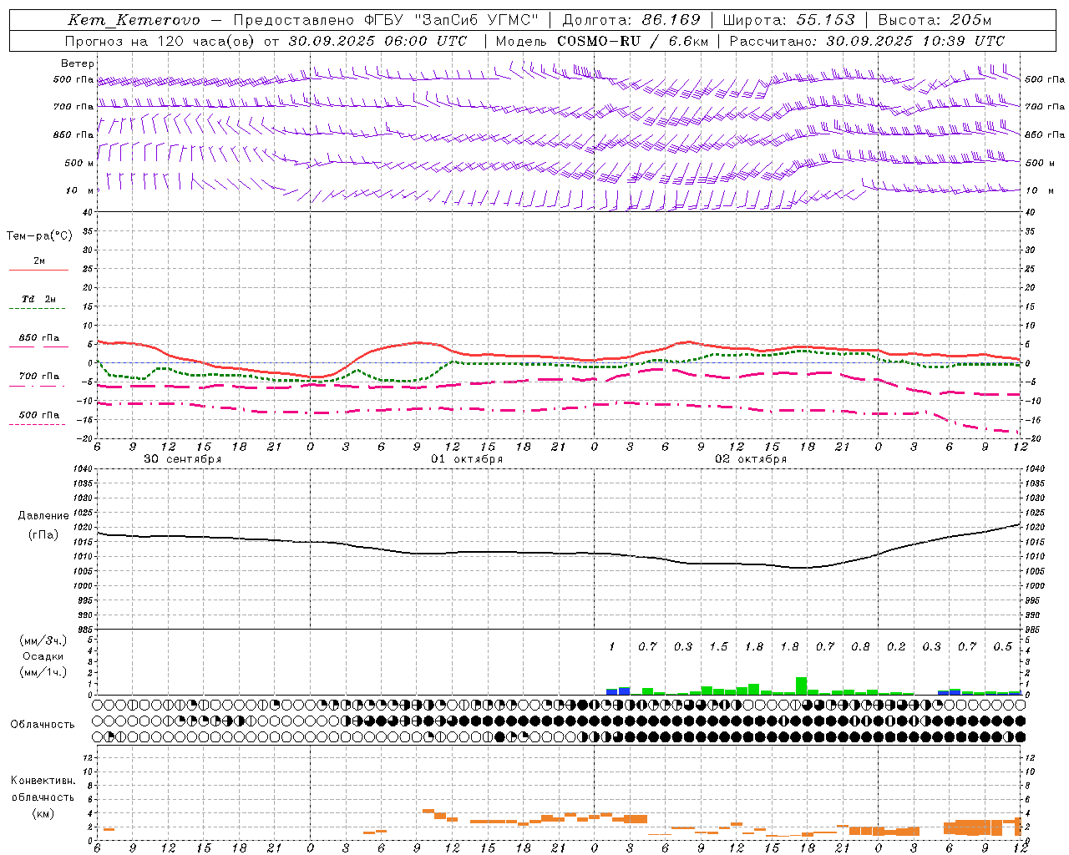Click the 'Конвективн.' convective cloud label
The image size is (1069, 855).
43,781
